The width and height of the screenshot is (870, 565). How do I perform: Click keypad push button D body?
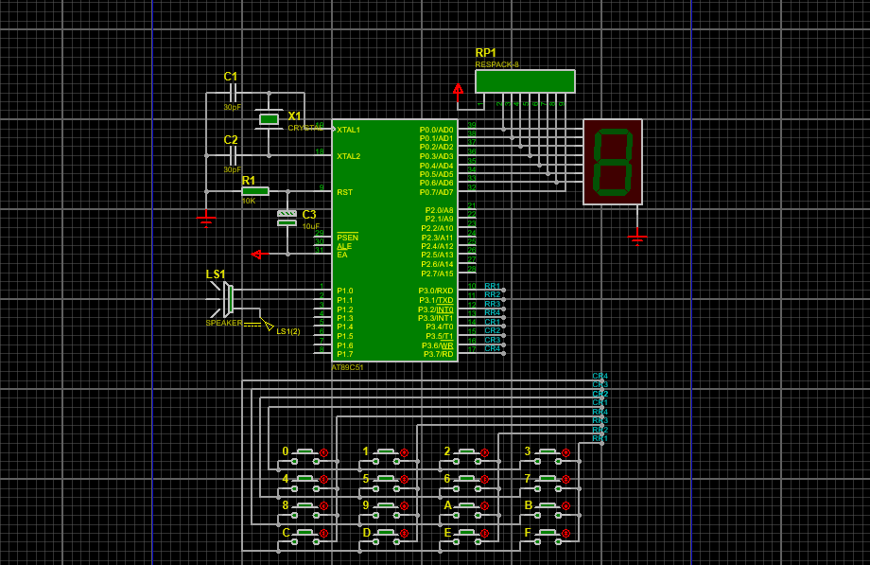[x=386, y=536]
